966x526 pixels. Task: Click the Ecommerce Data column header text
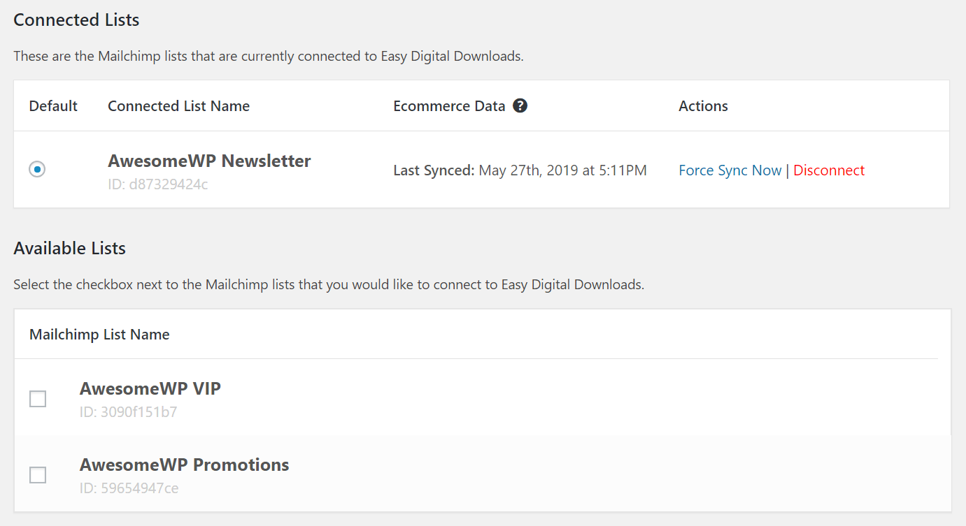point(449,106)
